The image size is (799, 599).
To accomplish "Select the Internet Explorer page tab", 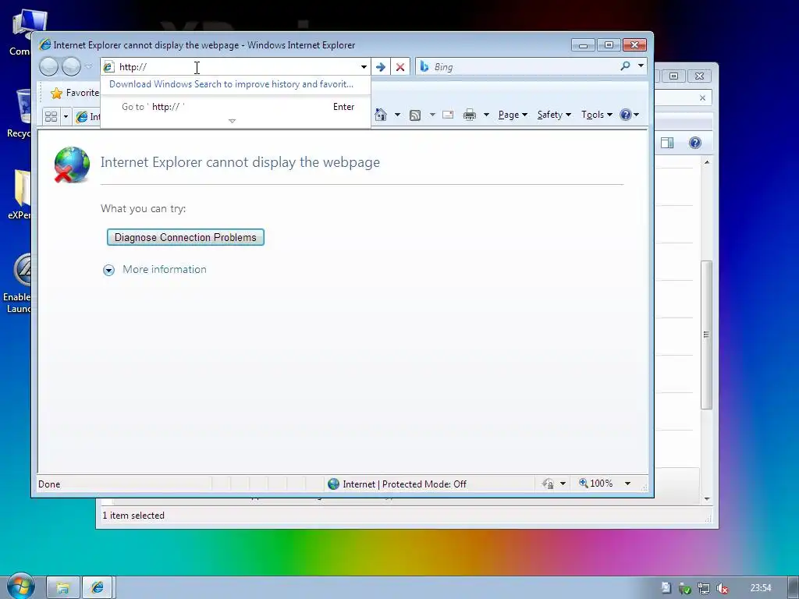I will pyautogui.click(x=87, y=117).
